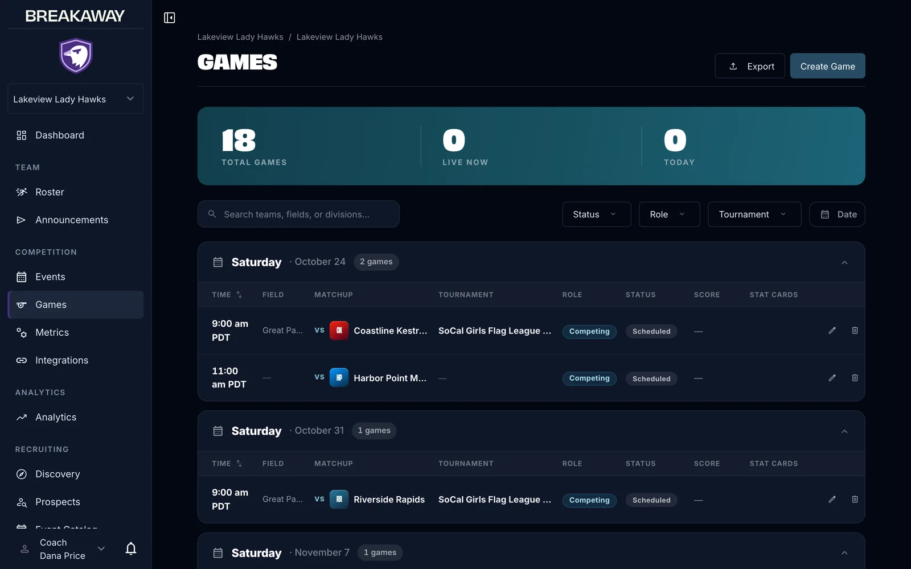911x569 pixels.
Task: Click the Live Now stat
Action: tap(465, 146)
